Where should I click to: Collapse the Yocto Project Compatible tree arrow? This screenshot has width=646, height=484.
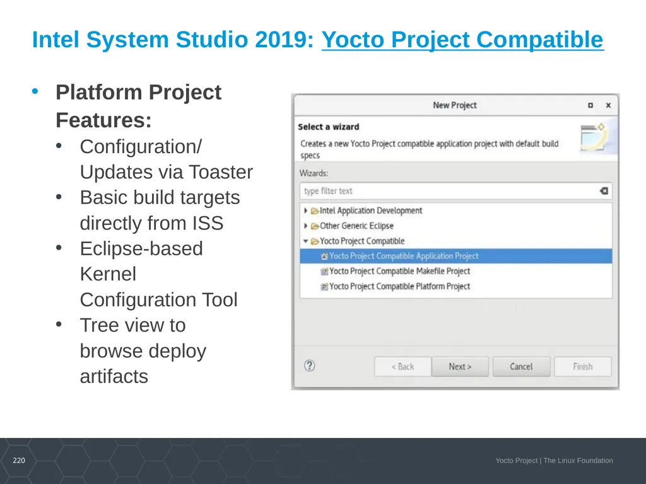click(x=305, y=241)
